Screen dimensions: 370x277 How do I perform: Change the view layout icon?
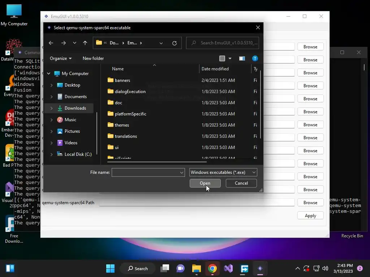click(x=222, y=58)
